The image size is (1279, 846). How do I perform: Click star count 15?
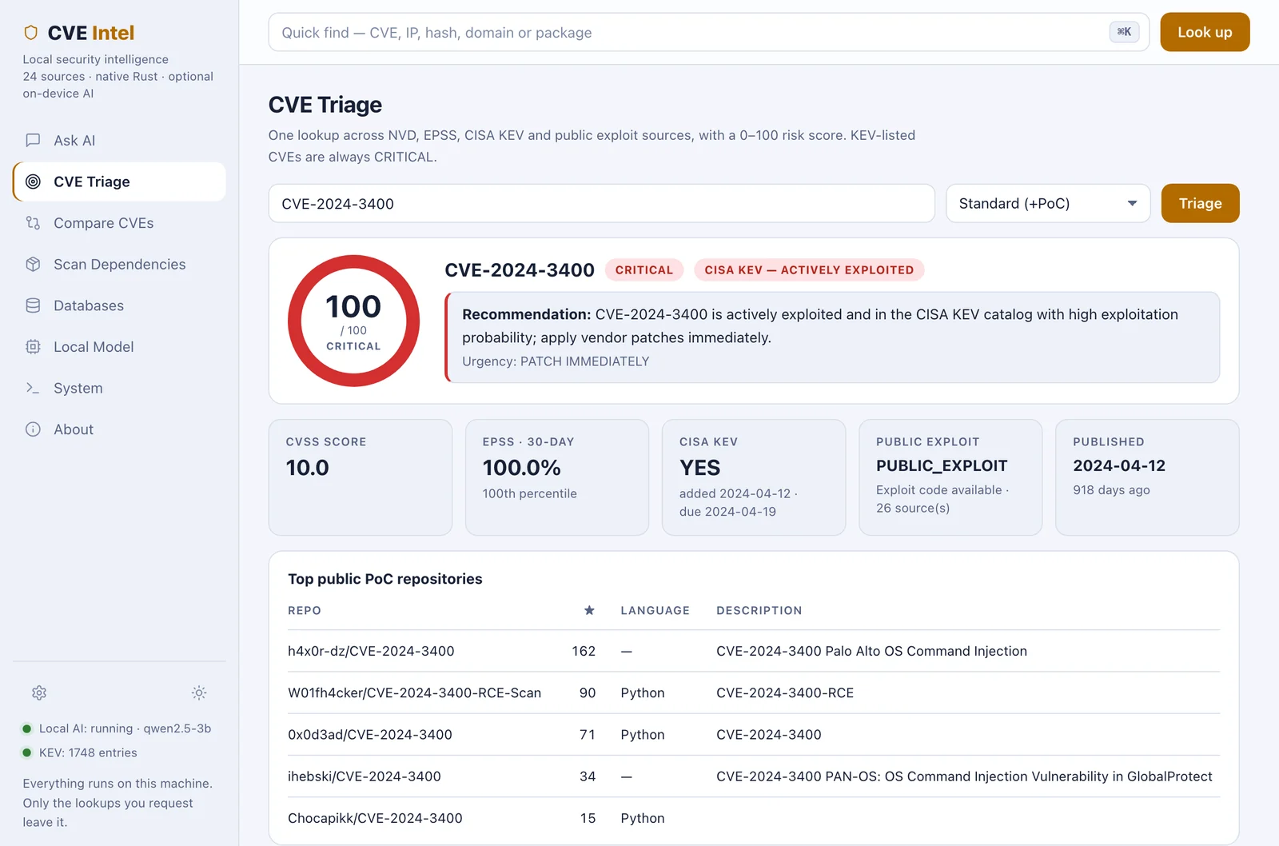click(588, 818)
